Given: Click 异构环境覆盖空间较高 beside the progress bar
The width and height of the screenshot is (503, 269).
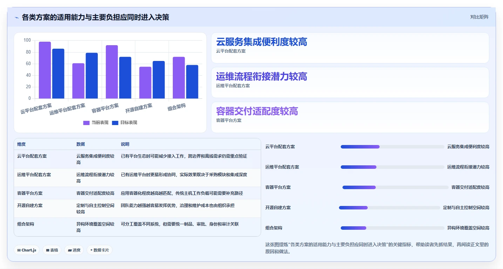Looking at the screenshot, I should point(468,228).
